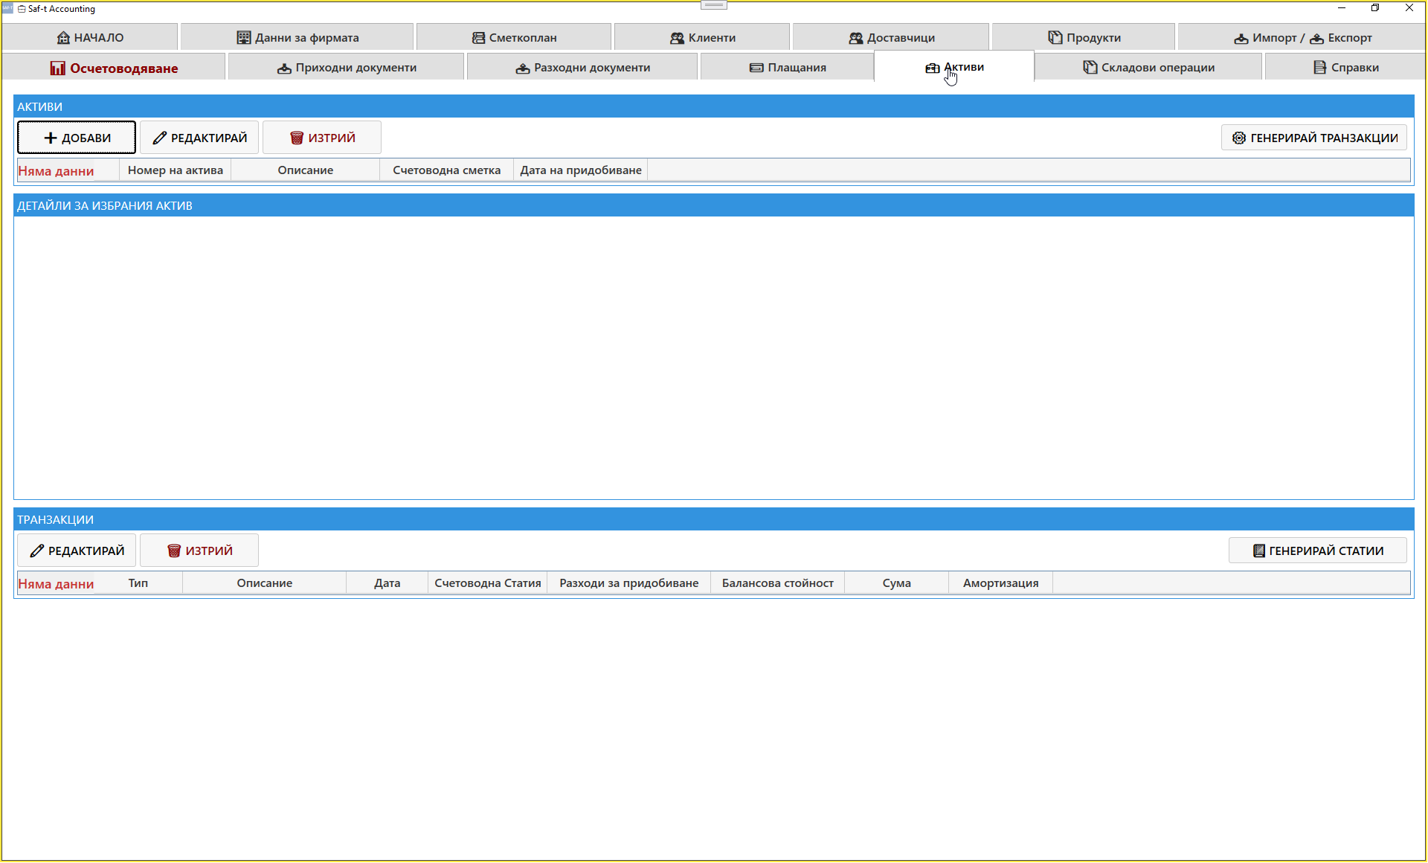The height and width of the screenshot is (863, 1428).
Task: Click РЕДАКТИРАЙ in the Активи panel
Action: [199, 138]
